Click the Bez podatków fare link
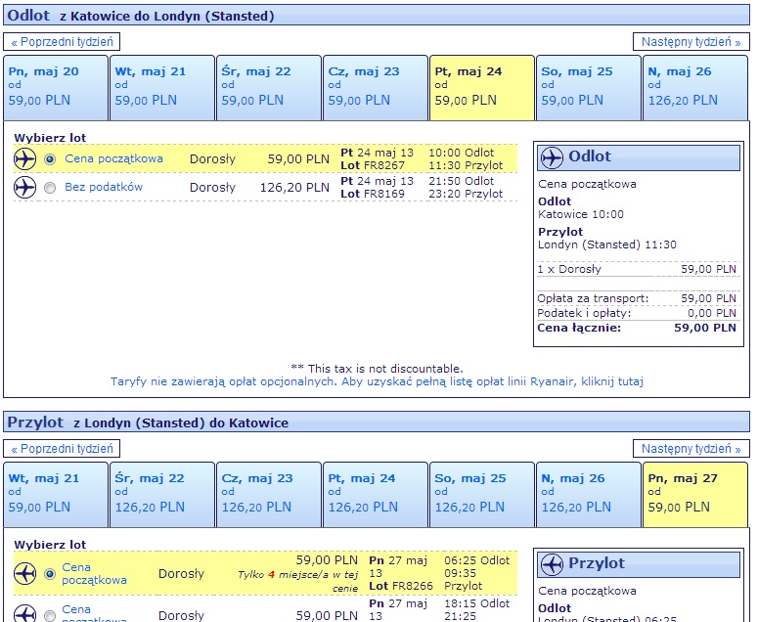The image size is (758, 622). 104,187
